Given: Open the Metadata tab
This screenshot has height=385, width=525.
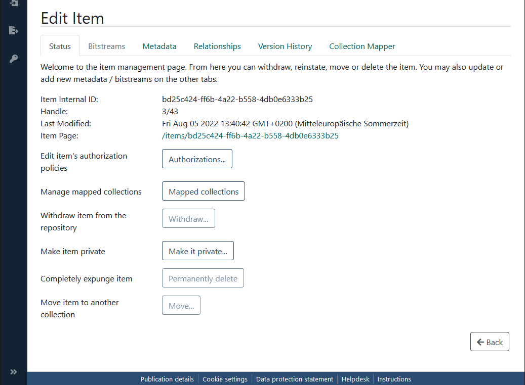Looking at the screenshot, I should (159, 46).
